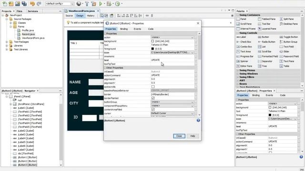
Task: Click the blue help icon in Properties dialog
Action: pos(198,120)
